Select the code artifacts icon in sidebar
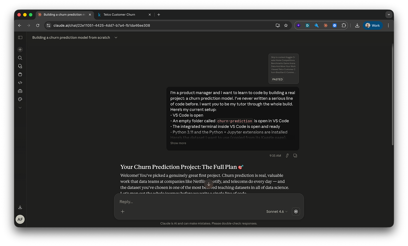 [20, 82]
